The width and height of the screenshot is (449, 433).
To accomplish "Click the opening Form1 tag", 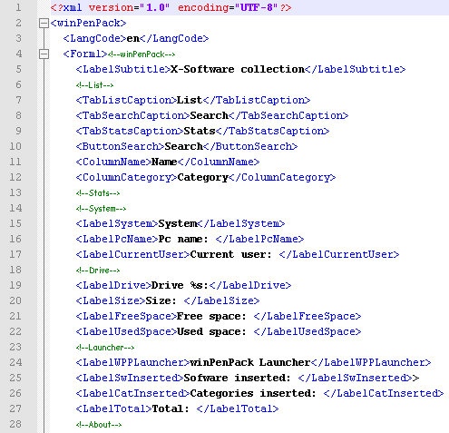I will point(85,54).
